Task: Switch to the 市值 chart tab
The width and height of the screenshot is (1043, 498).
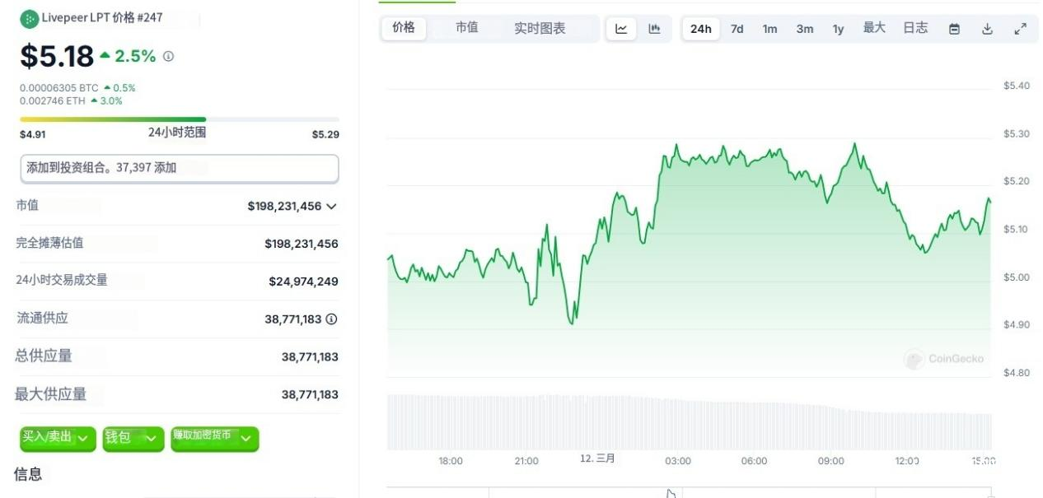Action: (466, 28)
